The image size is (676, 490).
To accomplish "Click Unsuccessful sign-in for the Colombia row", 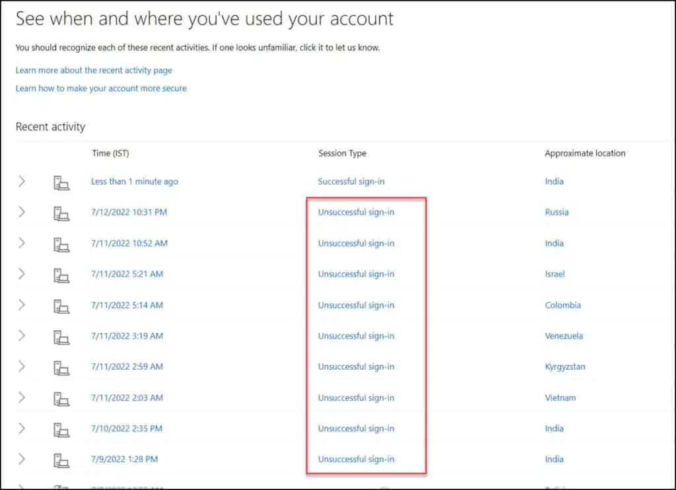I will pos(356,305).
